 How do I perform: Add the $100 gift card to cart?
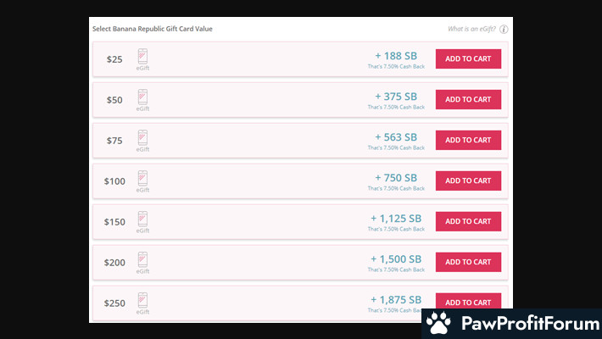pyautogui.click(x=468, y=181)
